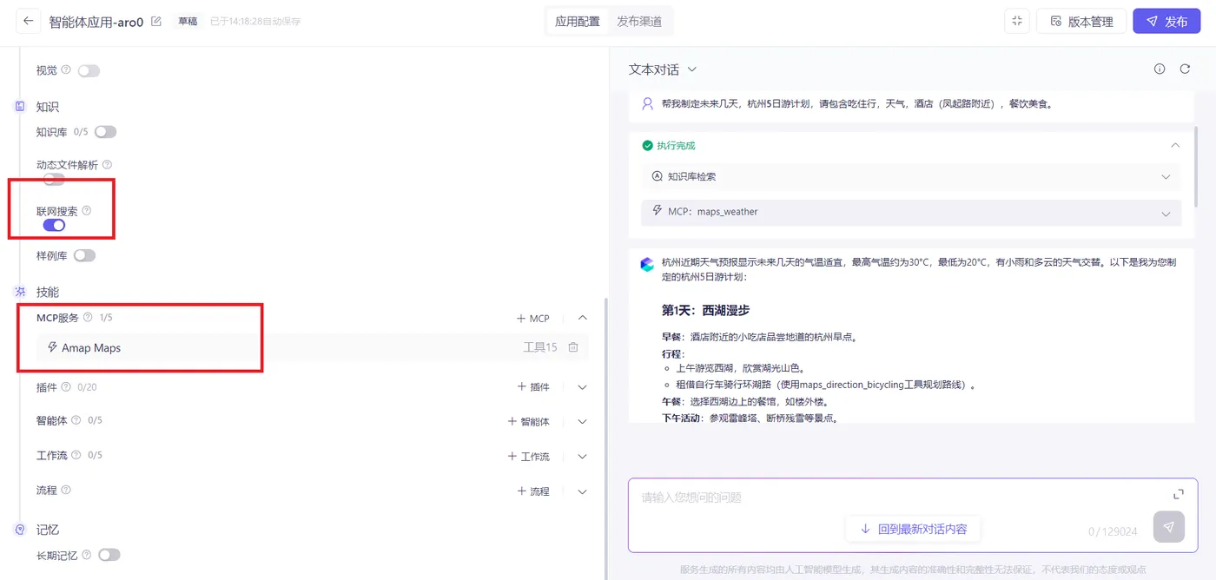Add a 智能体 agent
The image size is (1216, 580).
528,421
